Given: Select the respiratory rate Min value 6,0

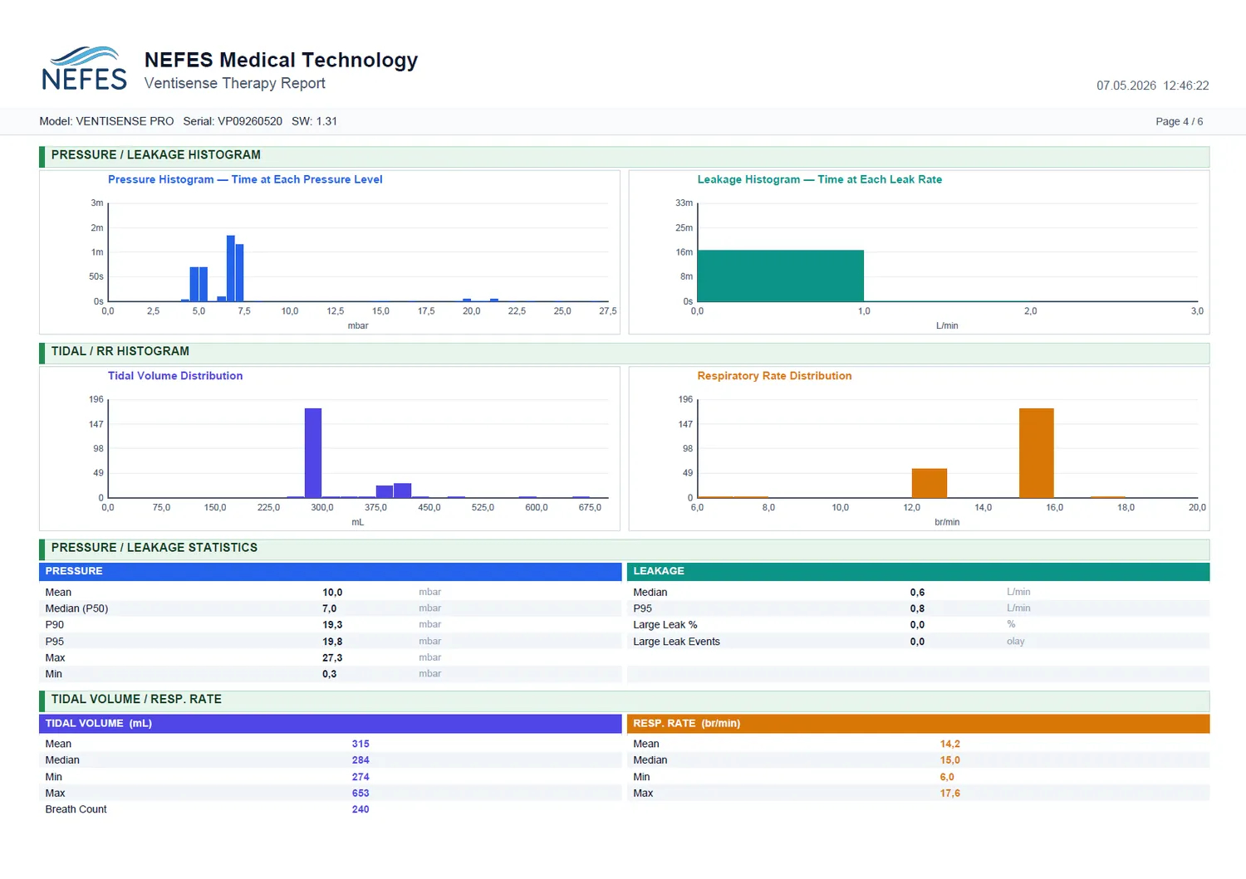Looking at the screenshot, I should [947, 777].
